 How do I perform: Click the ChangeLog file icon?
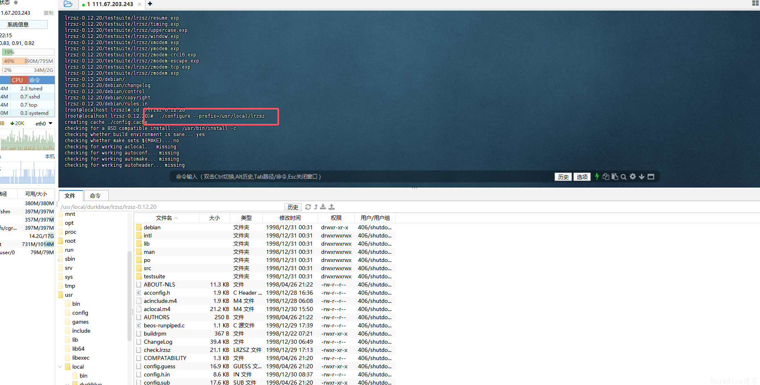139,342
